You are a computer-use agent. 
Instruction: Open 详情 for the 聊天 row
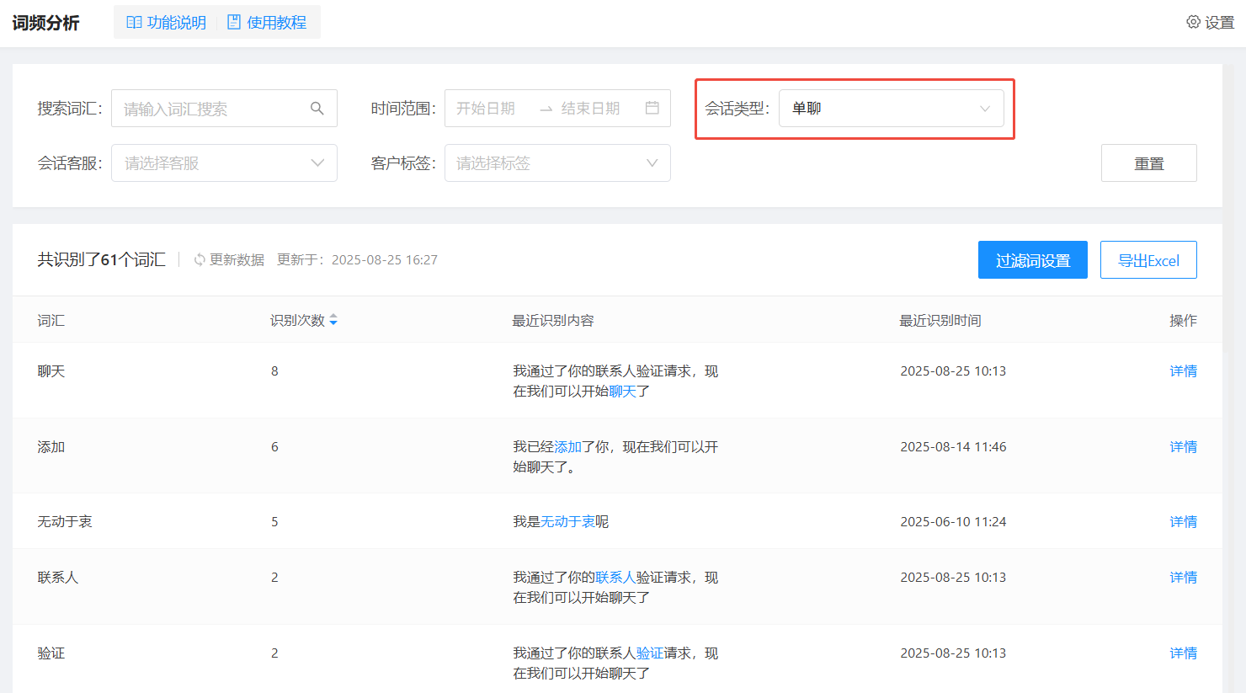[1183, 371]
